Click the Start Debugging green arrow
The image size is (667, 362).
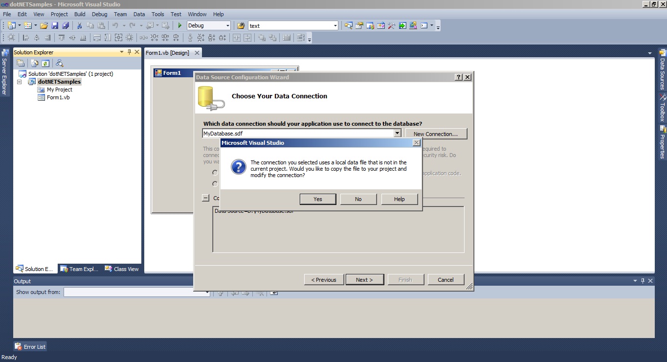point(180,25)
